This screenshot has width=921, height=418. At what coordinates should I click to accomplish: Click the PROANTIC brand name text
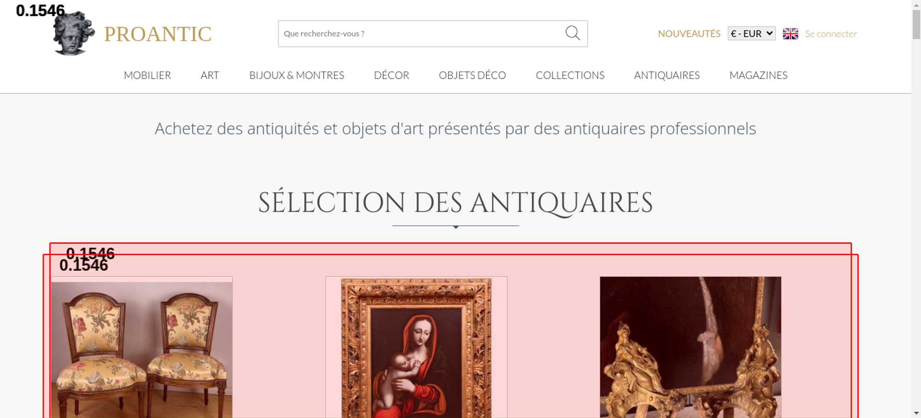click(x=157, y=34)
